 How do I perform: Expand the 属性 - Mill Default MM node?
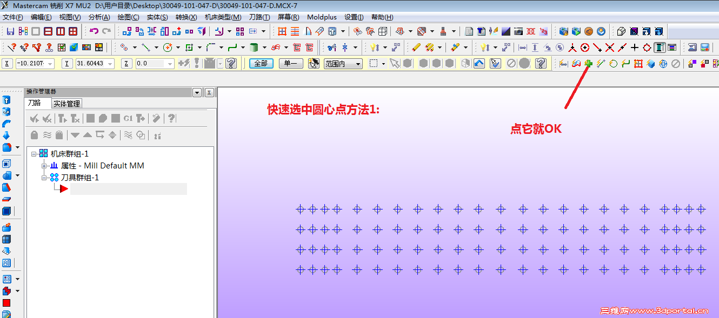point(44,166)
